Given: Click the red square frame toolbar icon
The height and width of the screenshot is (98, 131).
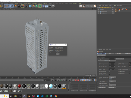Looking at the screenshot, I should 81,6.
